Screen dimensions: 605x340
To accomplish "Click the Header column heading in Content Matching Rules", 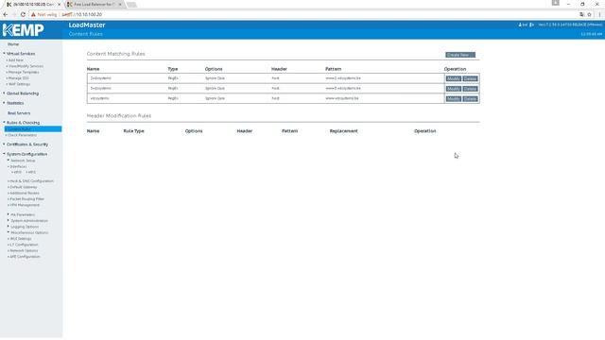I will [x=279, y=69].
